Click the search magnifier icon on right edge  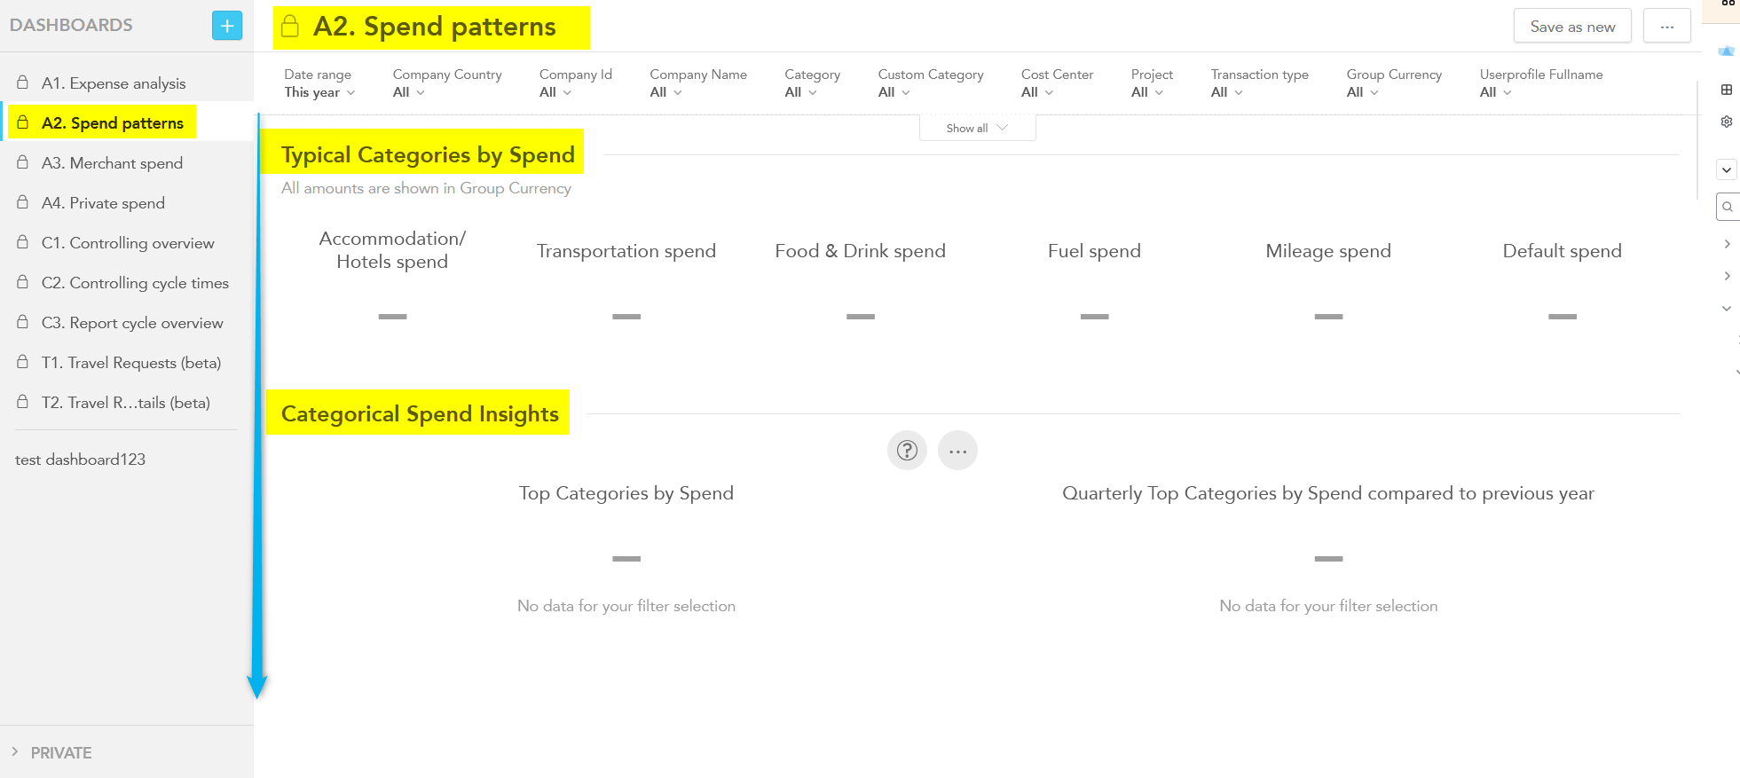coord(1728,207)
